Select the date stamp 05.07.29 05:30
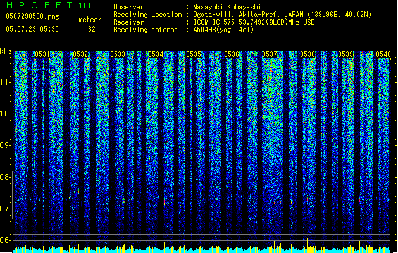 32,29
